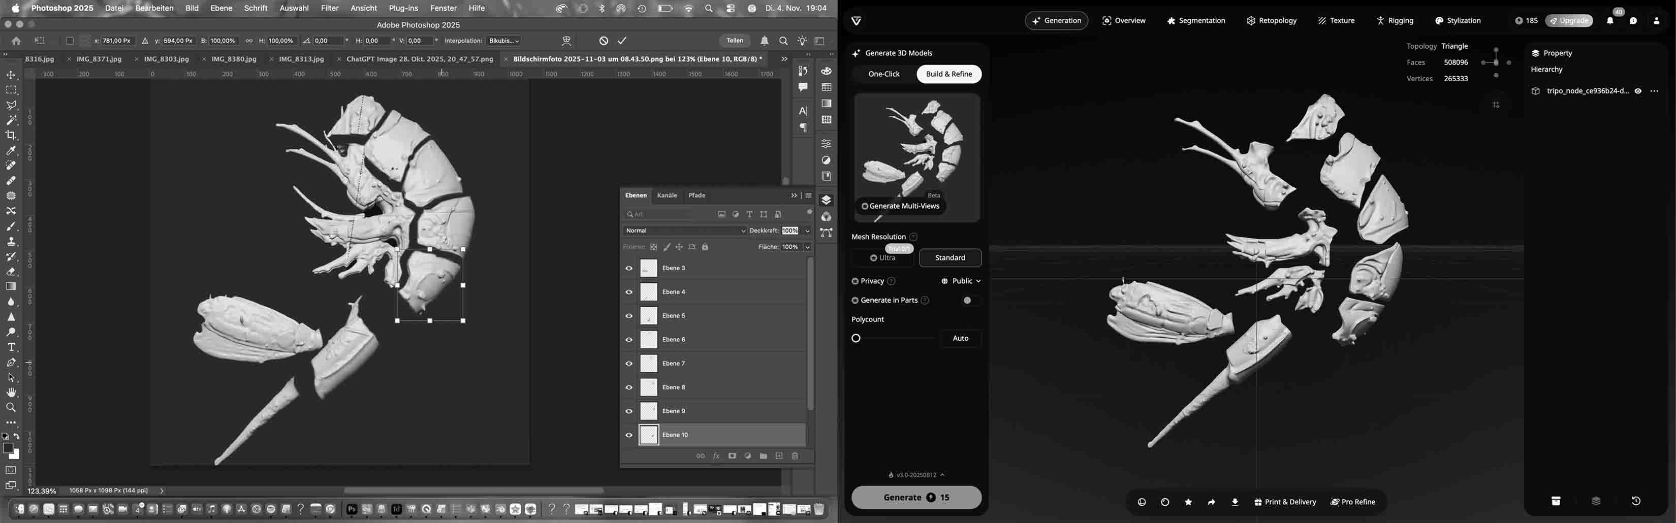1676x523 pixels.
Task: Delete layer using the trash icon
Action: pyautogui.click(x=795, y=456)
